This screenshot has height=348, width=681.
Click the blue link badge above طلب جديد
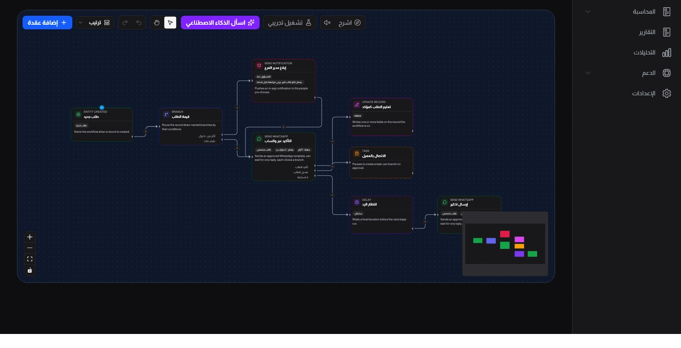click(x=102, y=108)
